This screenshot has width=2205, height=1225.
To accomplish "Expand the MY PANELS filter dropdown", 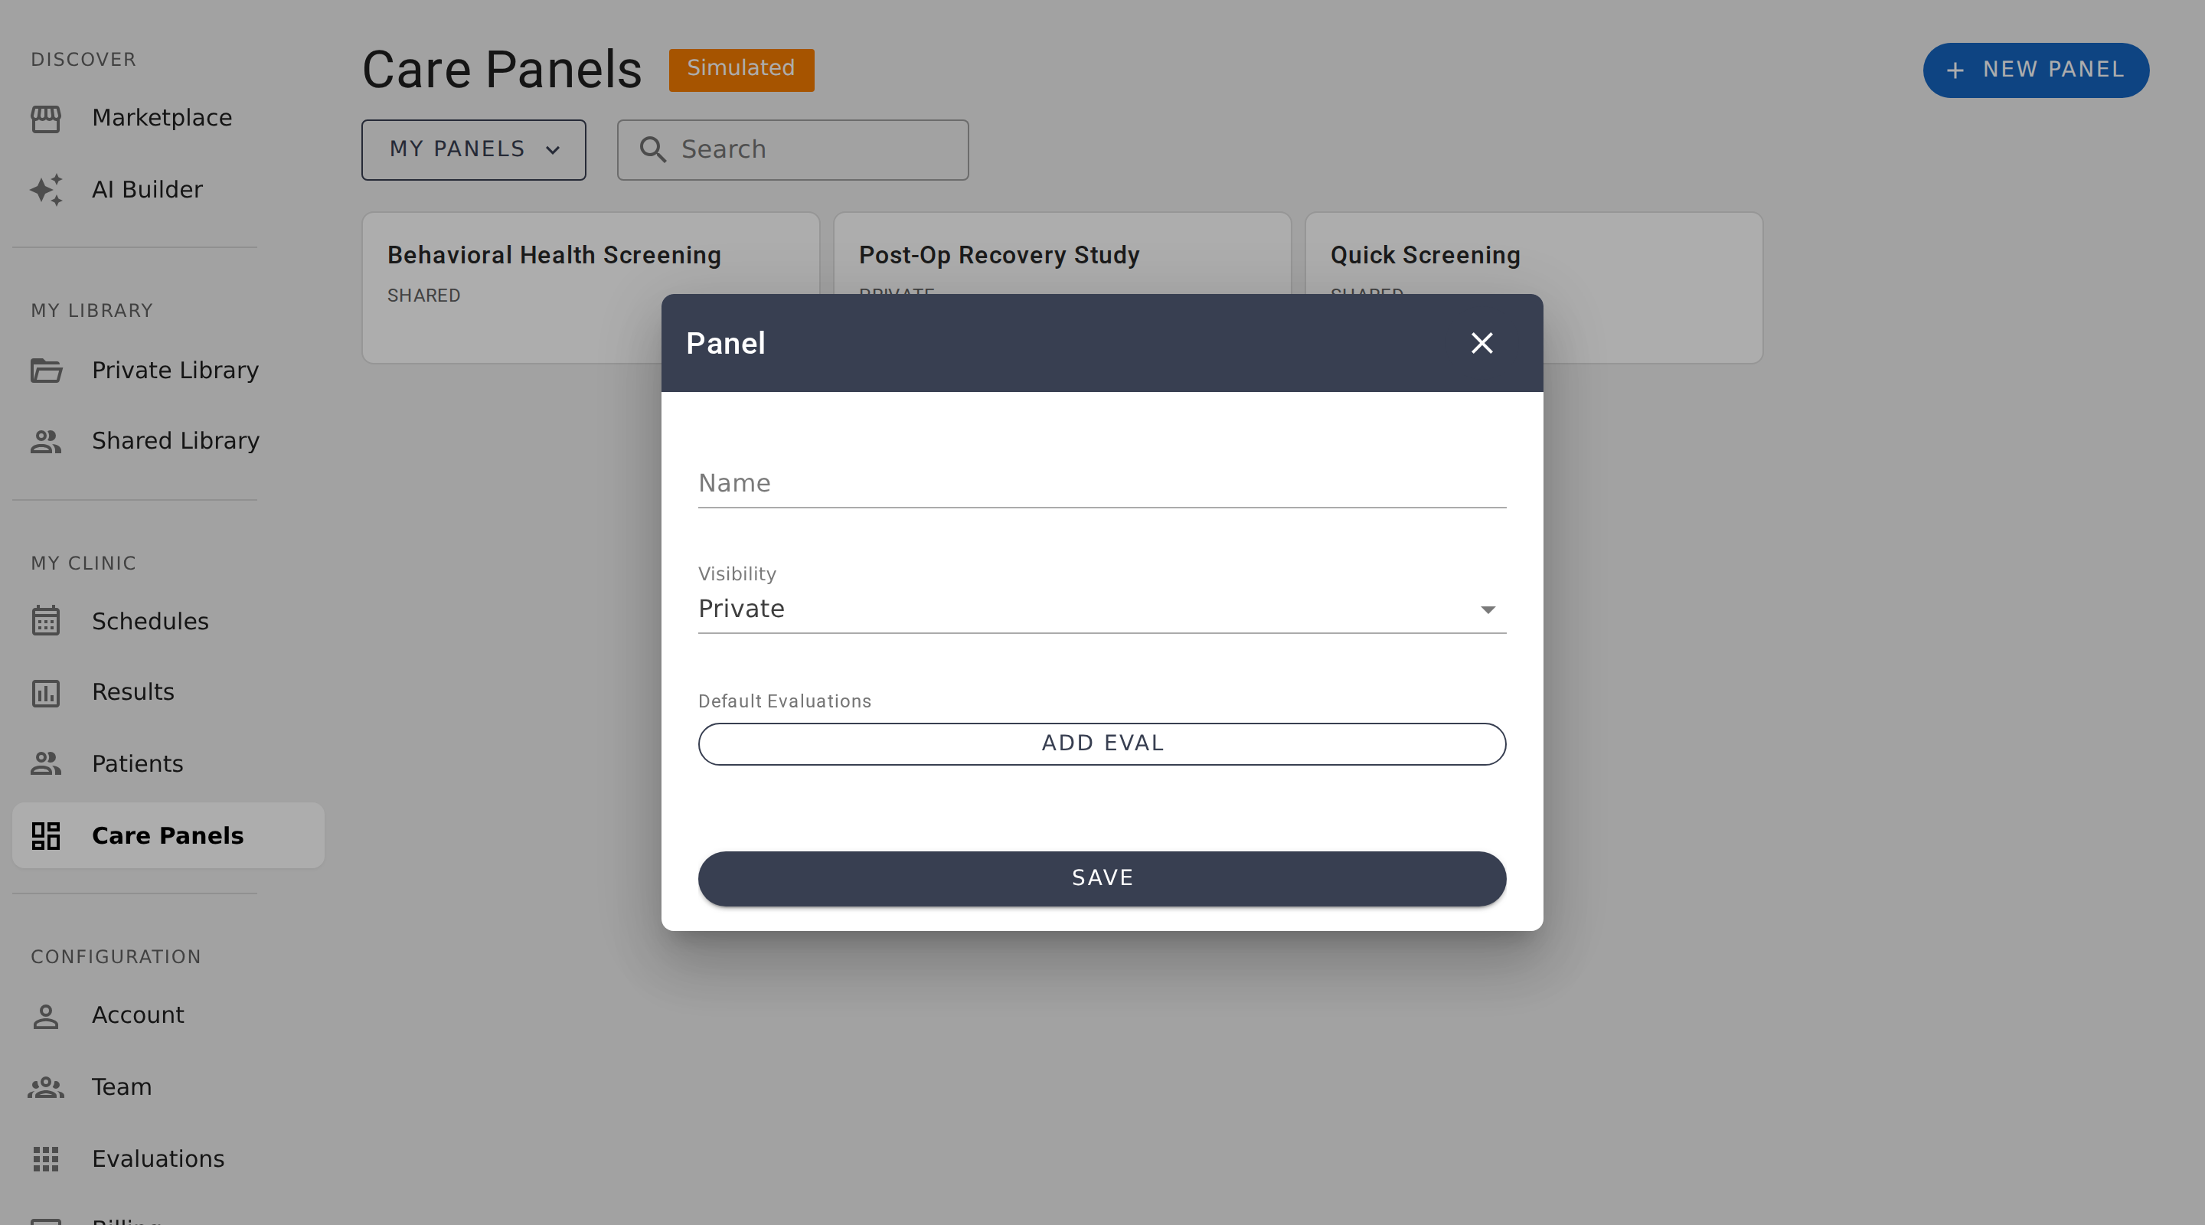I will (473, 150).
